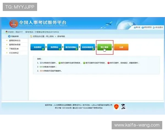Click the status badge on 报名信息确认 step

(x=76, y=49)
